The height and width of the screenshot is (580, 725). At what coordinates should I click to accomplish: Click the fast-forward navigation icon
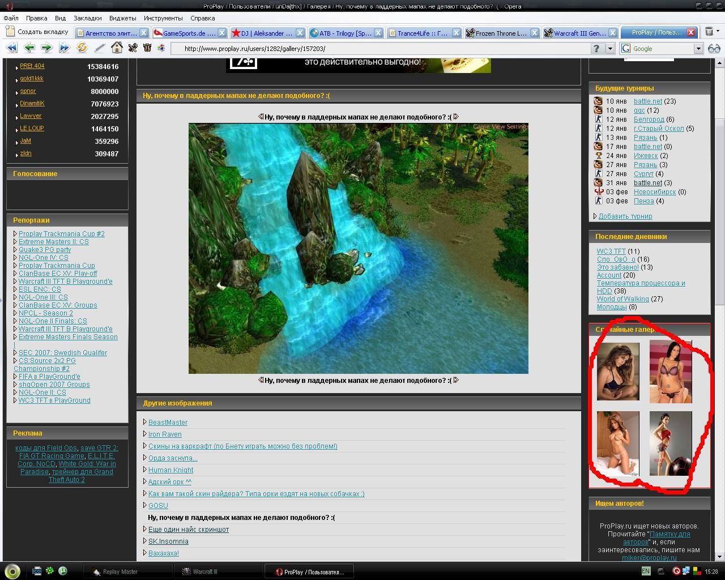coord(64,48)
